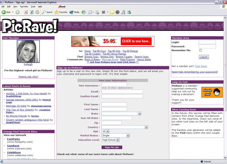Click the Forward arrow toolbar icon

pos(18,12)
